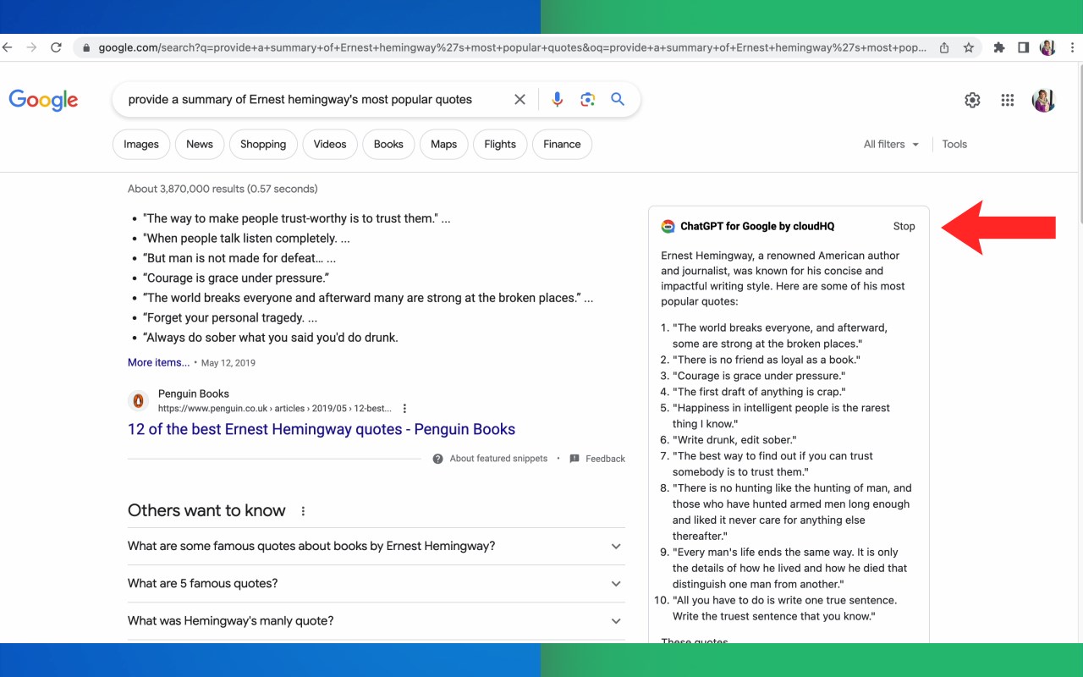Open the Tools search options

coord(954,144)
